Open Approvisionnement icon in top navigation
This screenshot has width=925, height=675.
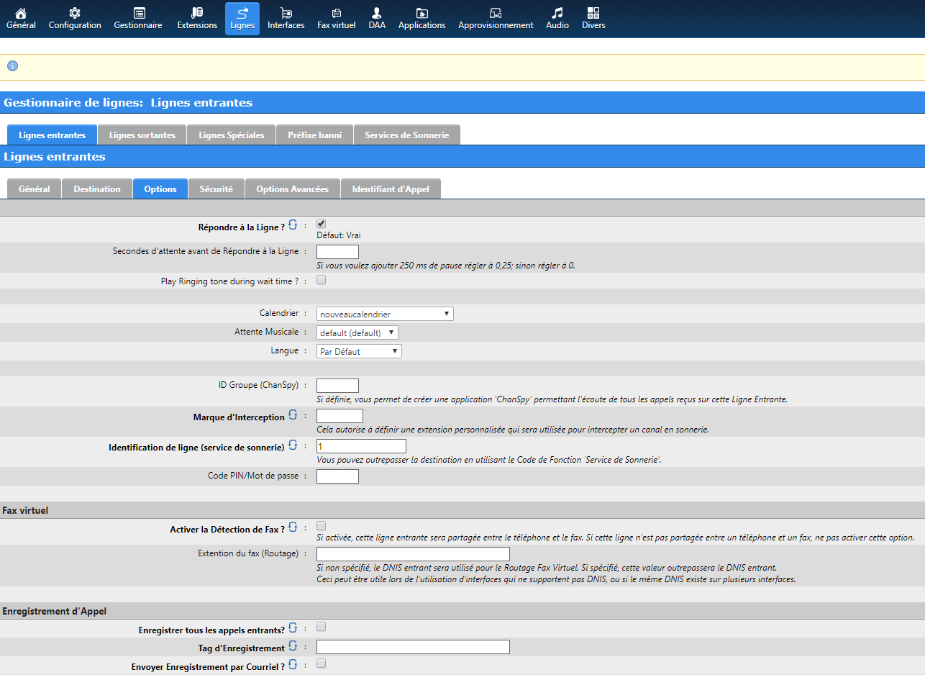coord(496,14)
